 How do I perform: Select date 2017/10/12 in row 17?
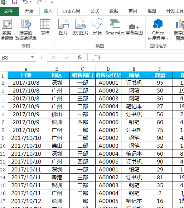click(x=26, y=201)
